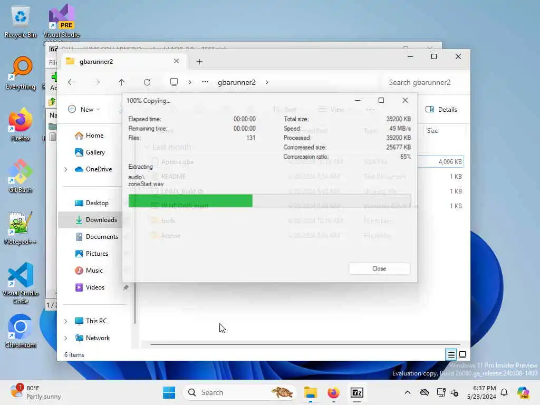
Task: Show hidden system tray icons
Action: click(408, 392)
